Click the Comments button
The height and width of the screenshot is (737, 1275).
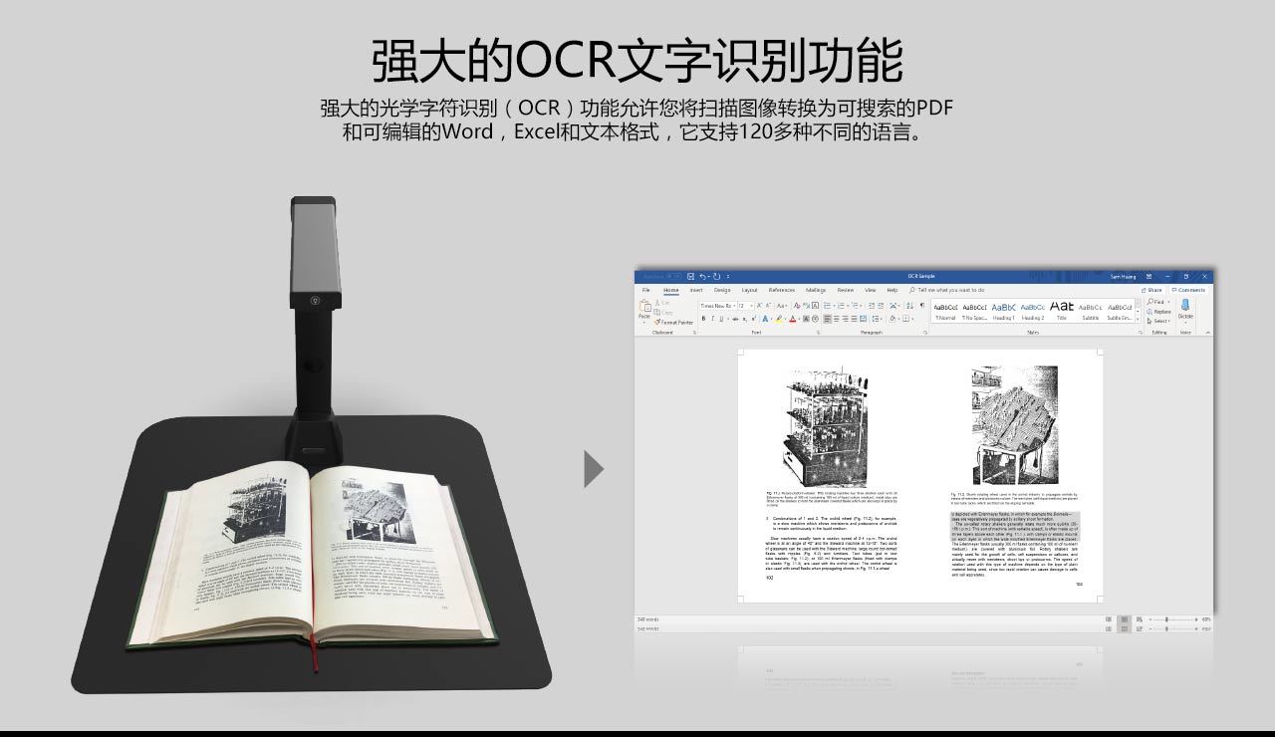tap(1189, 290)
